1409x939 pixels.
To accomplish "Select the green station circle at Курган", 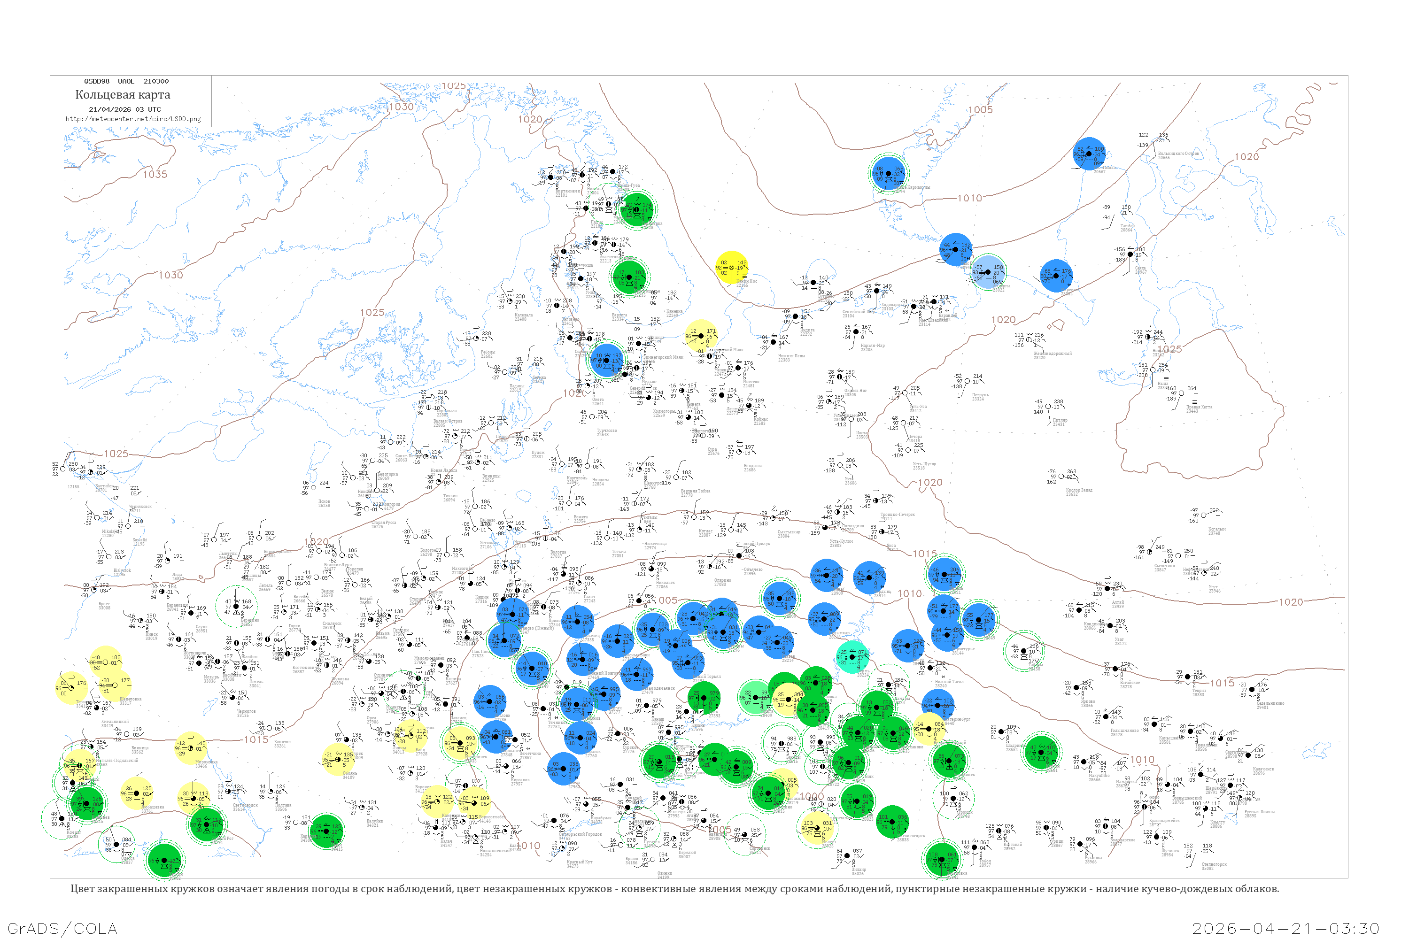I will click(1041, 752).
